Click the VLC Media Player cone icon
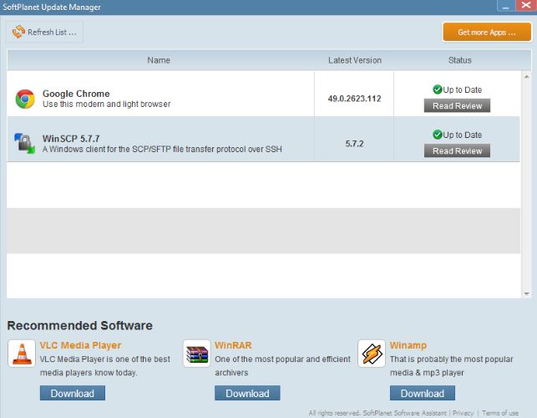The image size is (537, 418). pyautogui.click(x=22, y=354)
